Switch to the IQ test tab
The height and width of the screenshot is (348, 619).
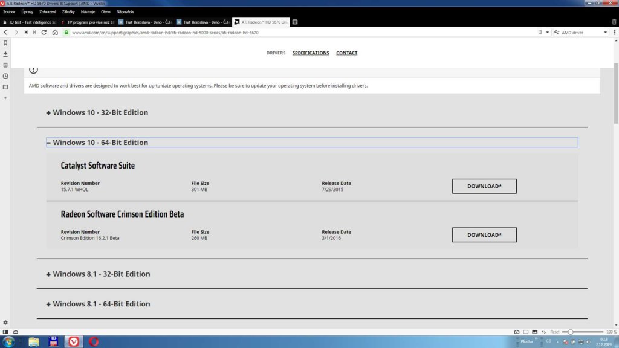tap(30, 22)
